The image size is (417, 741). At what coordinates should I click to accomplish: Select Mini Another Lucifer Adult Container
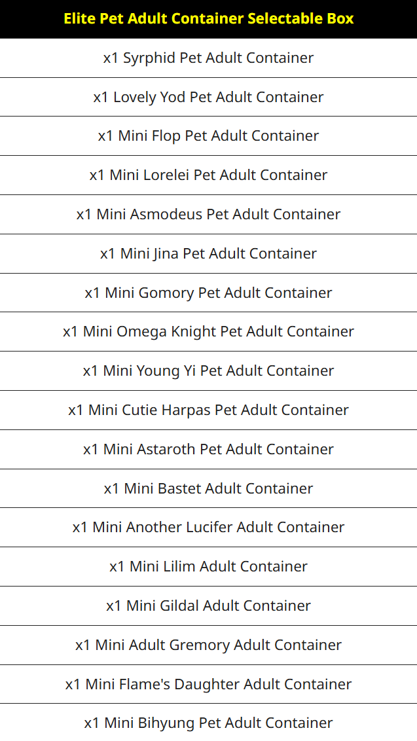(208, 528)
